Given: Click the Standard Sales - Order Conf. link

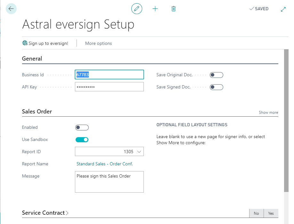Looking at the screenshot, I should coord(104,164).
